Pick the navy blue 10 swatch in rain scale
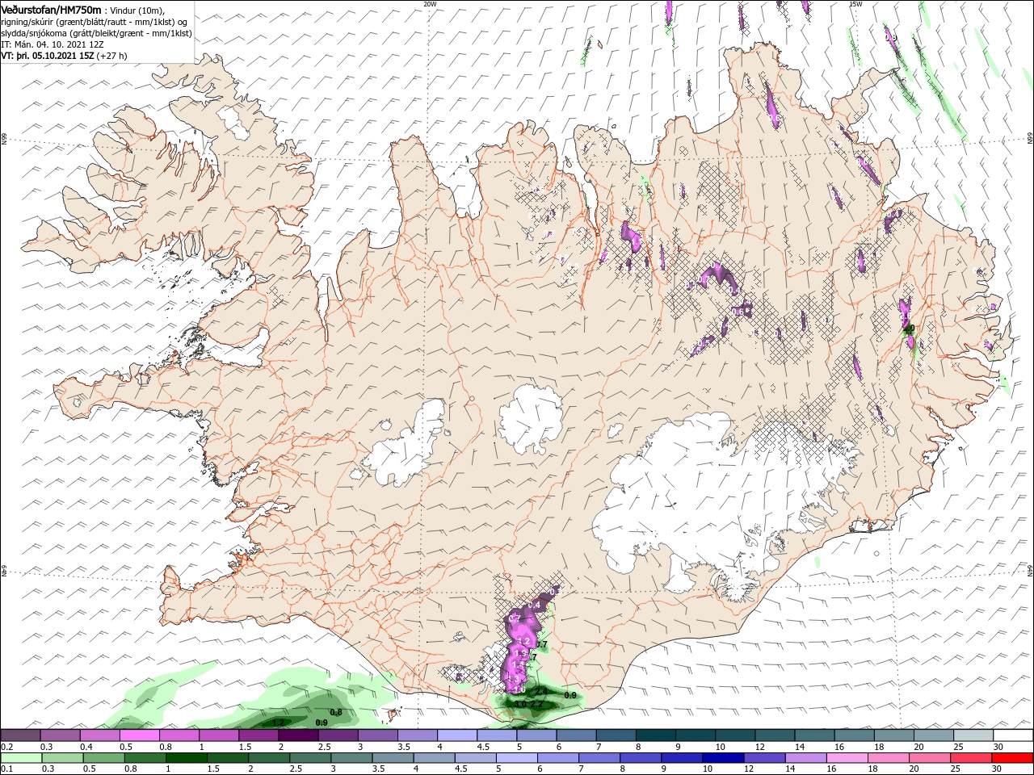 (x=724, y=758)
